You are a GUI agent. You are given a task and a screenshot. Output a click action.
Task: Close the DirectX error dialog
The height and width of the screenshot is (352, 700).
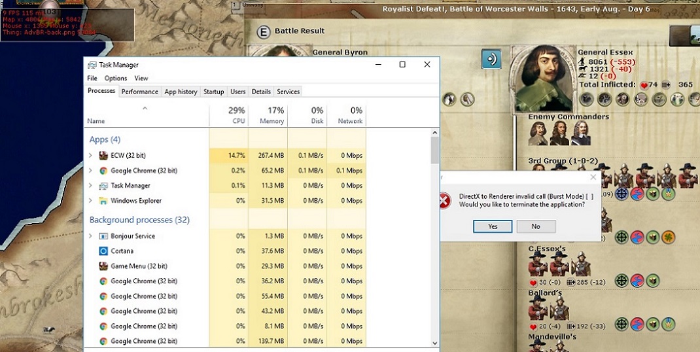click(x=593, y=177)
